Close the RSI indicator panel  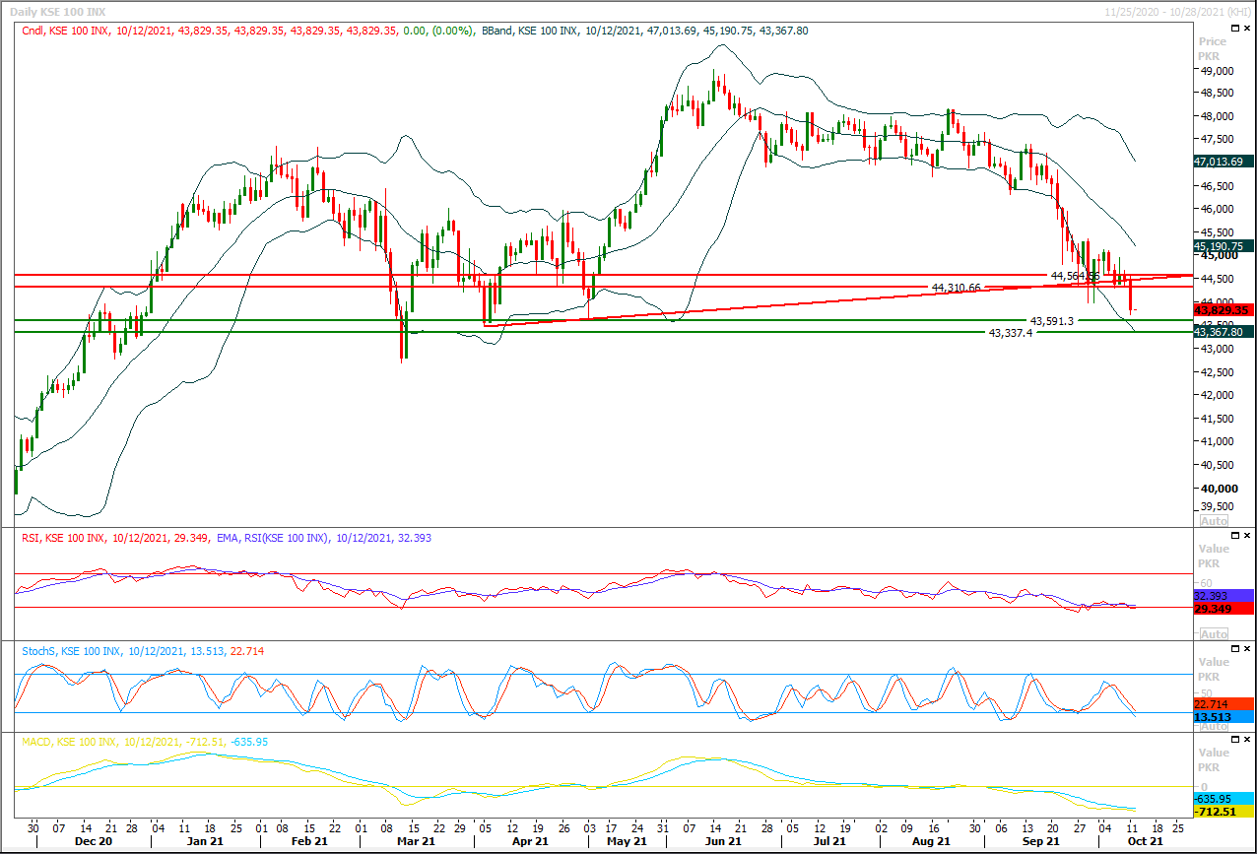tap(1248, 537)
